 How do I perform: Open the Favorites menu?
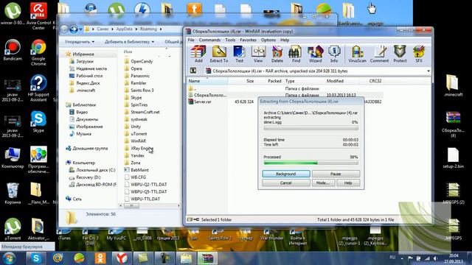pyautogui.click(x=248, y=40)
